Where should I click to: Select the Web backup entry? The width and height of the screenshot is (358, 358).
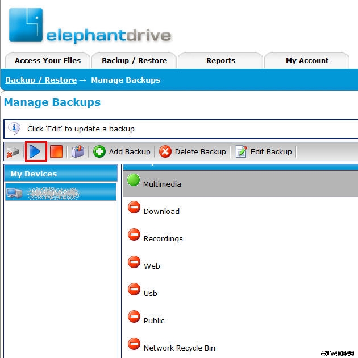[152, 266]
